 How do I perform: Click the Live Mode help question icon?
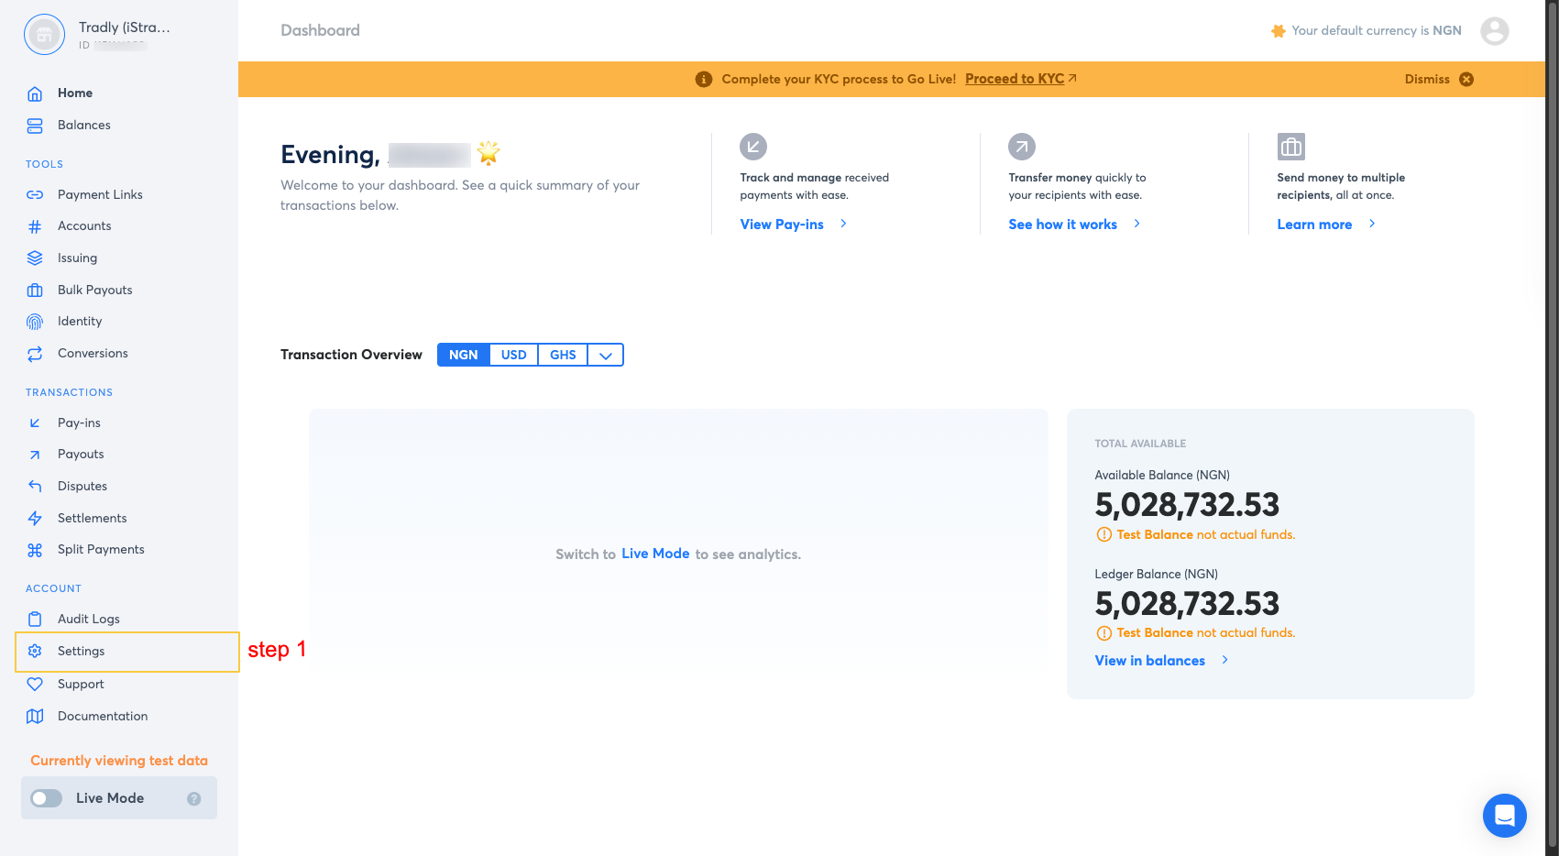point(194,798)
